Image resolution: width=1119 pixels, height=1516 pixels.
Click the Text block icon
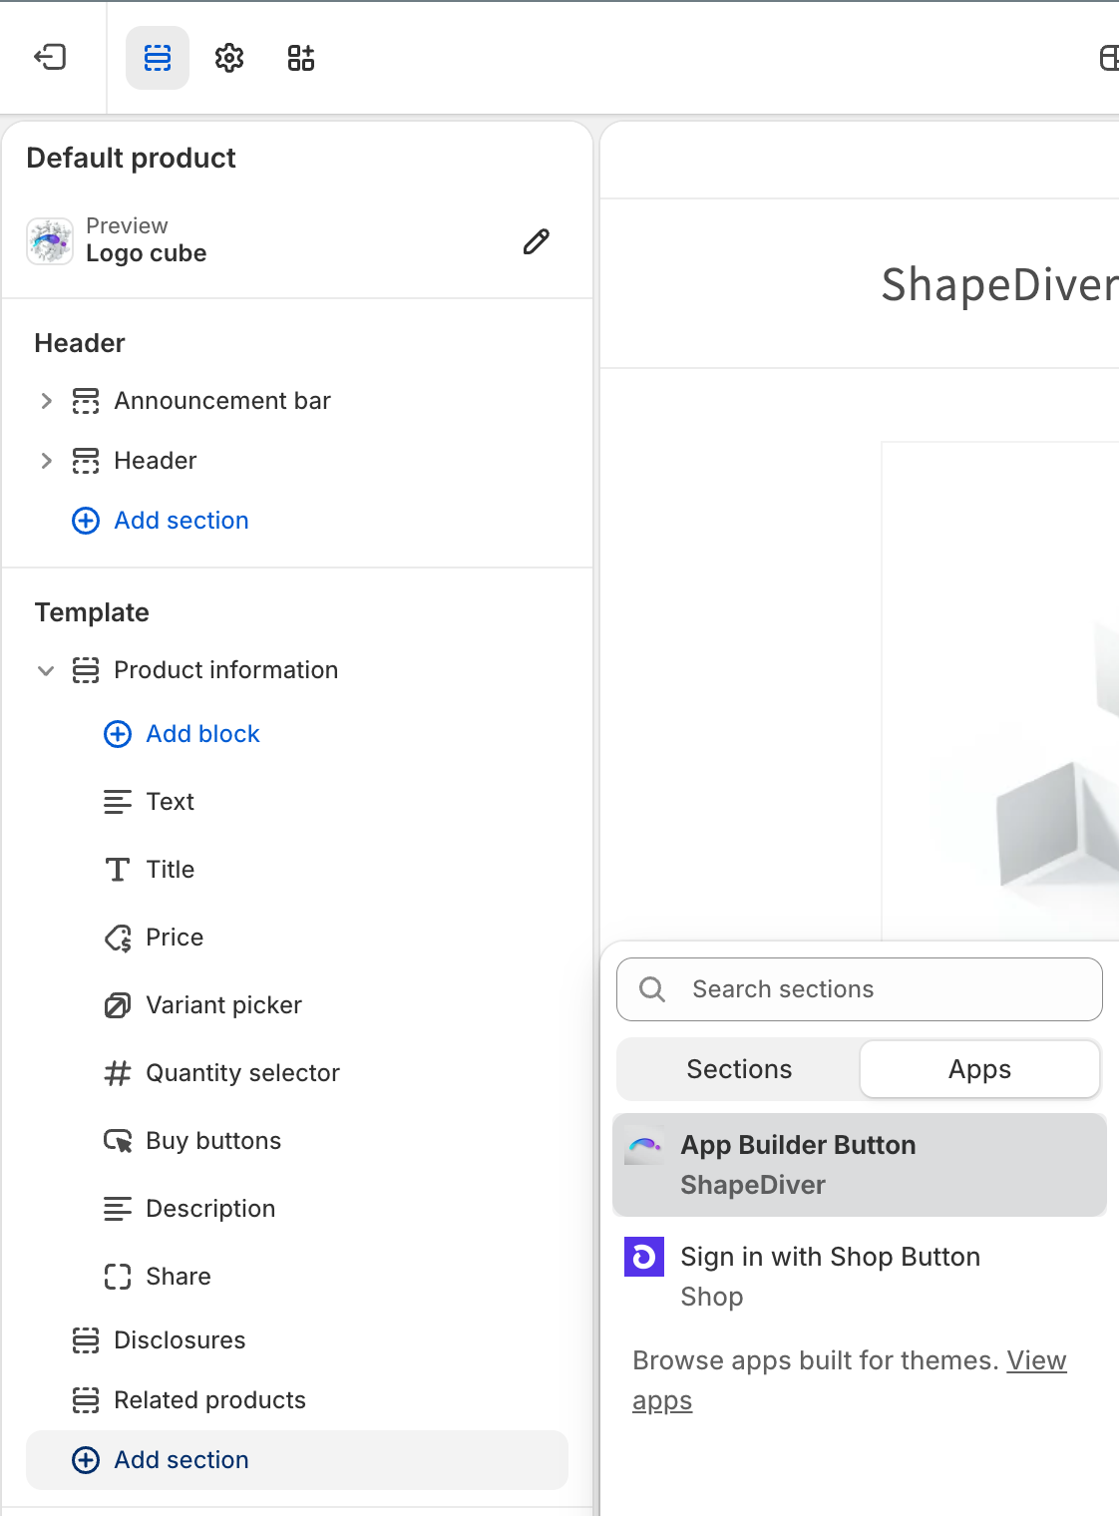[118, 802]
